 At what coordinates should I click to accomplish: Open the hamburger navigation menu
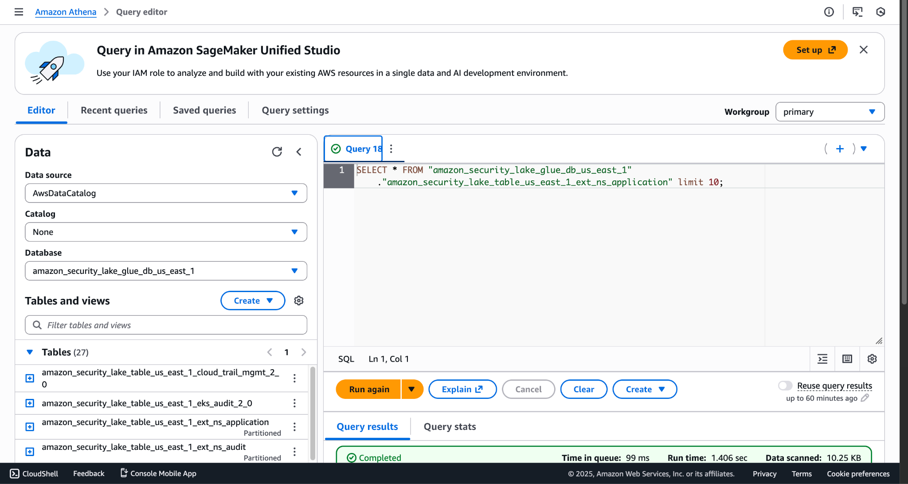pyautogui.click(x=19, y=12)
